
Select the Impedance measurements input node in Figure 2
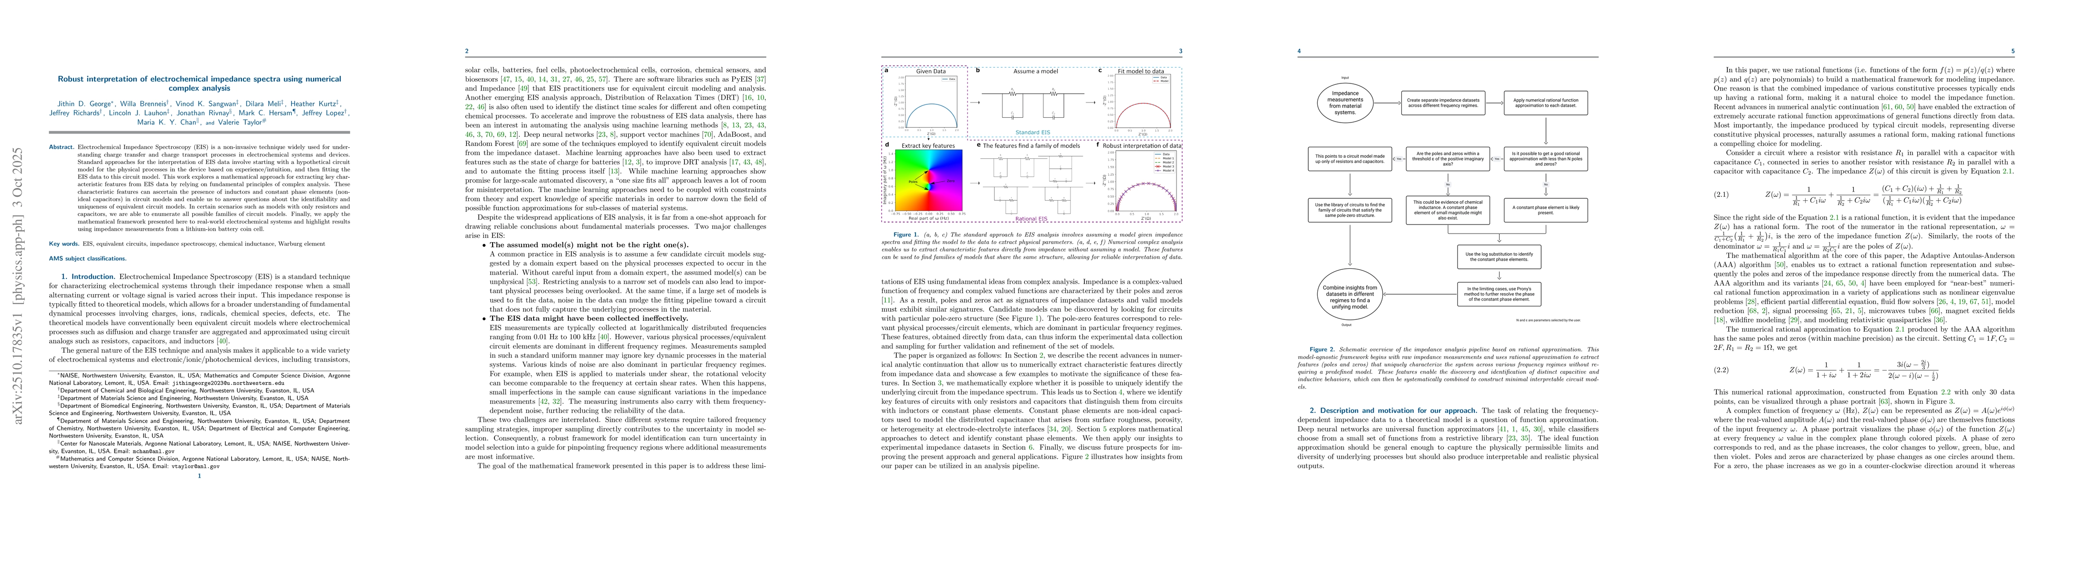click(x=1346, y=102)
